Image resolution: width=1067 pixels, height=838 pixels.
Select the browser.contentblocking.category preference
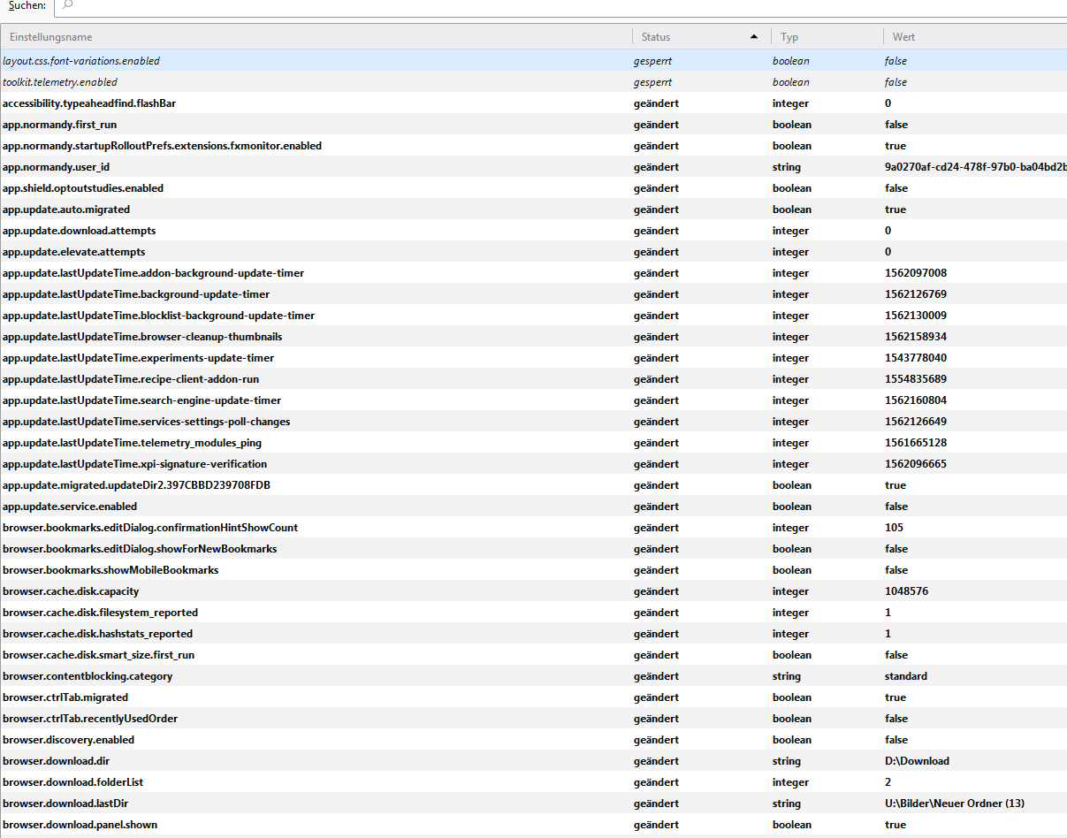pyautogui.click(x=88, y=676)
